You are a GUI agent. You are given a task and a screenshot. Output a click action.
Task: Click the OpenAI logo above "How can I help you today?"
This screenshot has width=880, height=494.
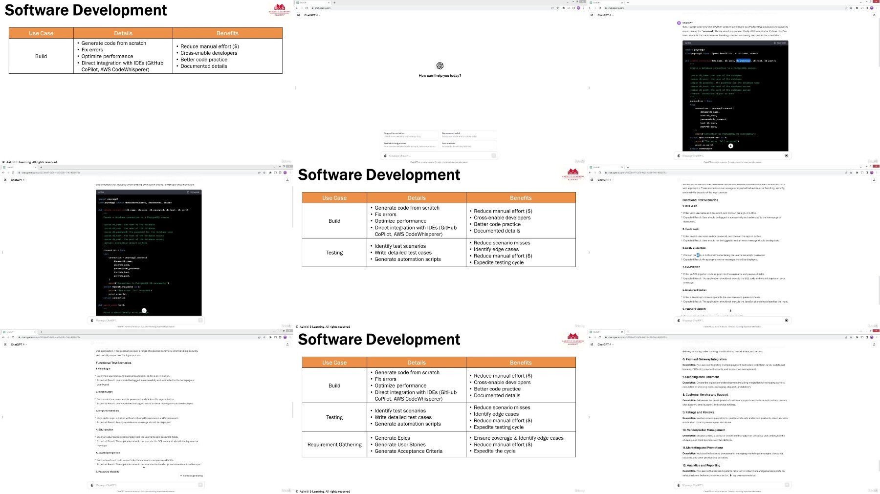pos(440,65)
